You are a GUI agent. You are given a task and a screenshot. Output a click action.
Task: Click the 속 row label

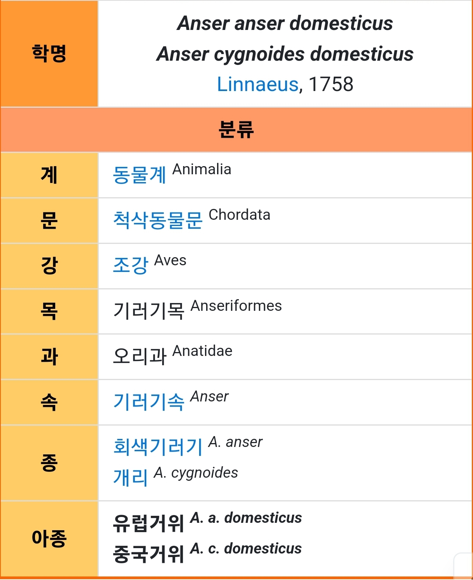pyautogui.click(x=49, y=402)
